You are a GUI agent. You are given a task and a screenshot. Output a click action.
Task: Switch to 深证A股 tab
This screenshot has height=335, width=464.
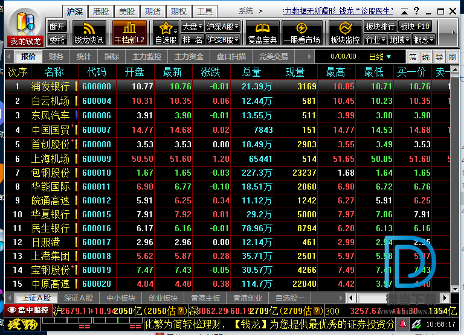pyautogui.click(x=79, y=298)
